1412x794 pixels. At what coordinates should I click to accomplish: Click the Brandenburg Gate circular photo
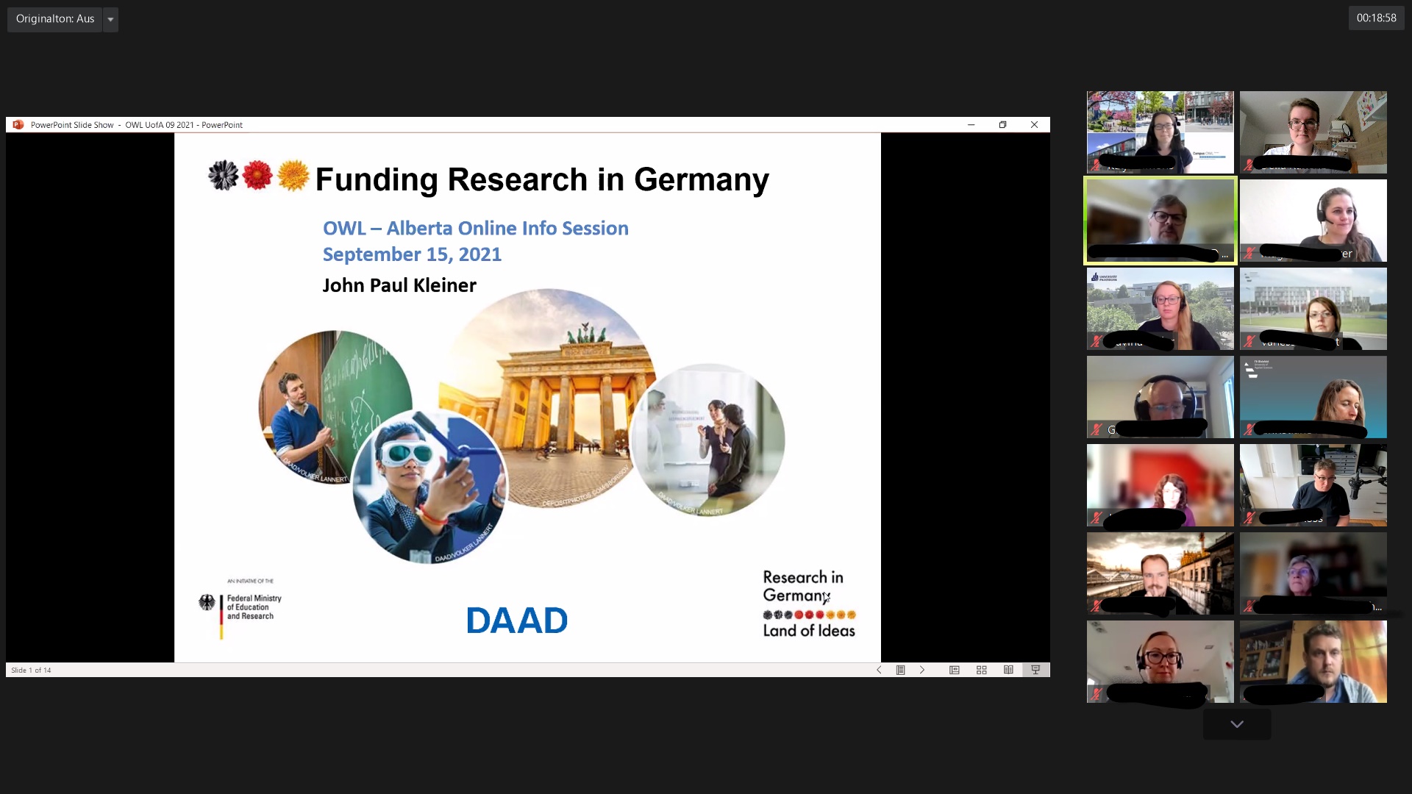(x=548, y=397)
